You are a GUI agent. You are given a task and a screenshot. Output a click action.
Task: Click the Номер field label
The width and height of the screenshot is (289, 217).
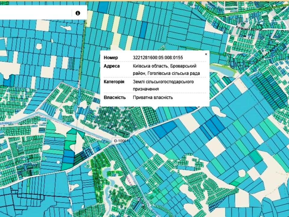point(111,58)
